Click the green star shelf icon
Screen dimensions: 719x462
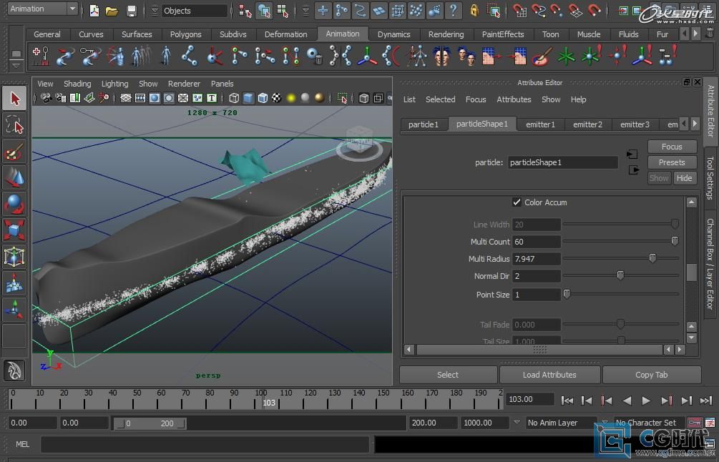[566, 56]
